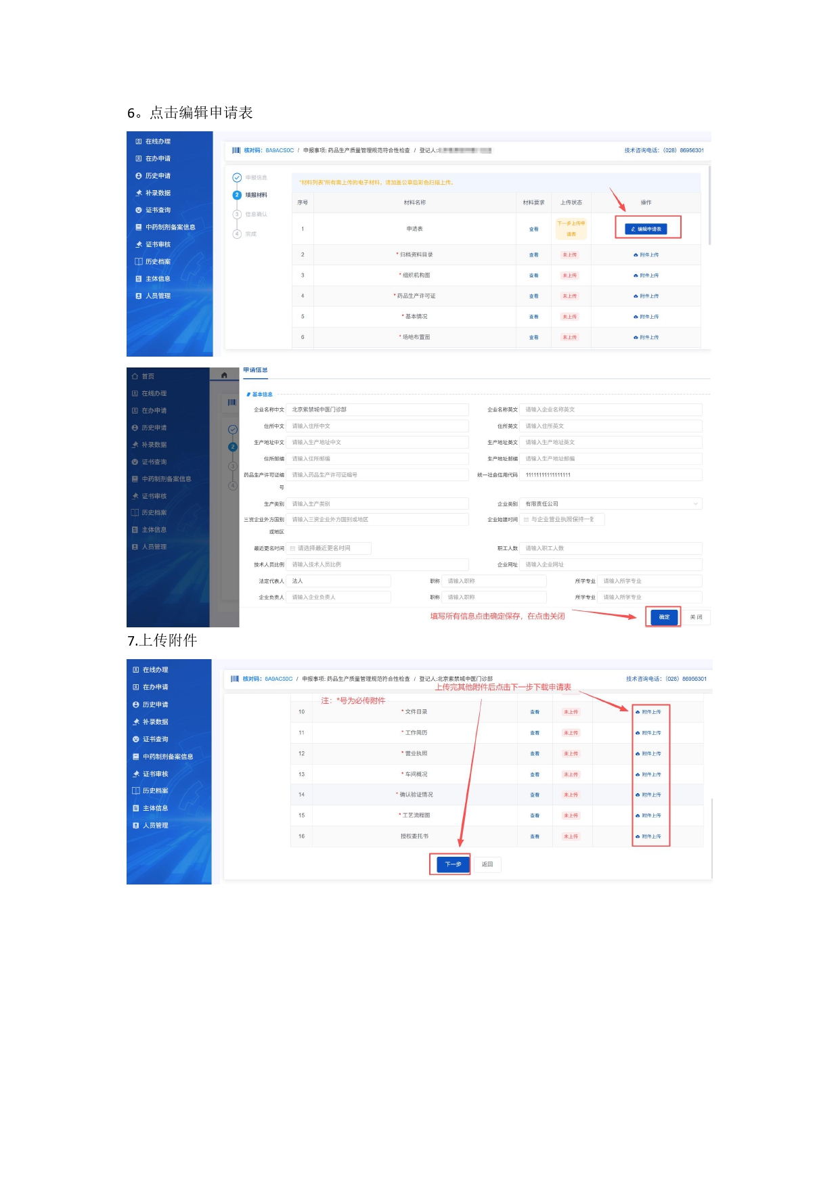
Task: Click the 填报材料 step 2 indicator
Action: click(x=237, y=195)
